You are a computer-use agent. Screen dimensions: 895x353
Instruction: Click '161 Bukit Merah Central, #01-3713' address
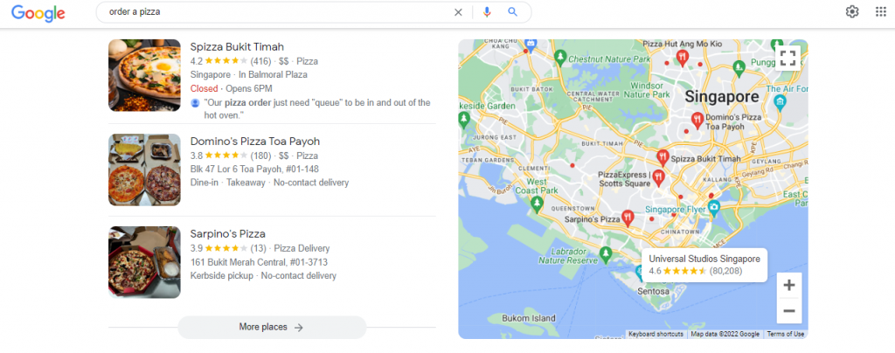click(259, 262)
